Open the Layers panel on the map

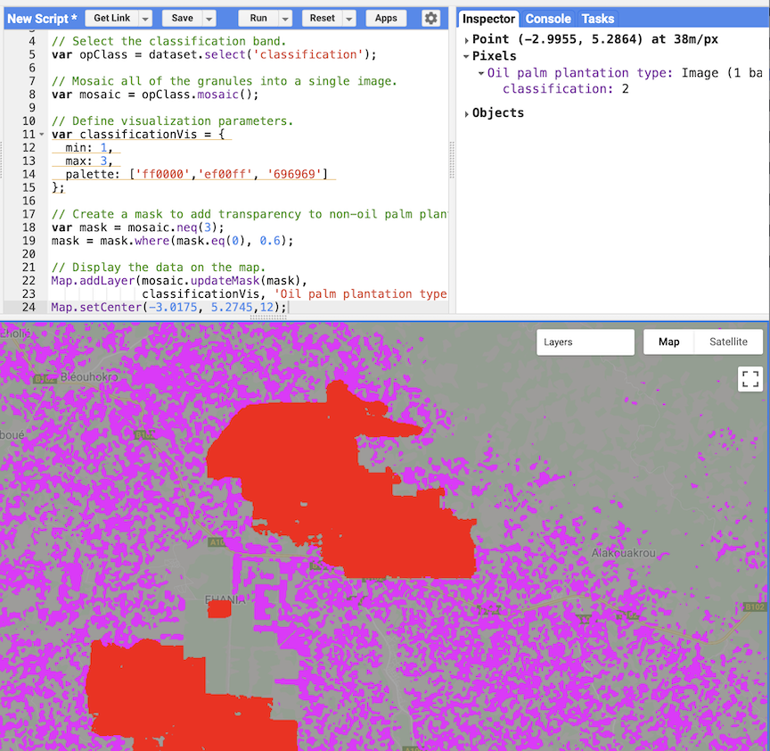(x=585, y=342)
